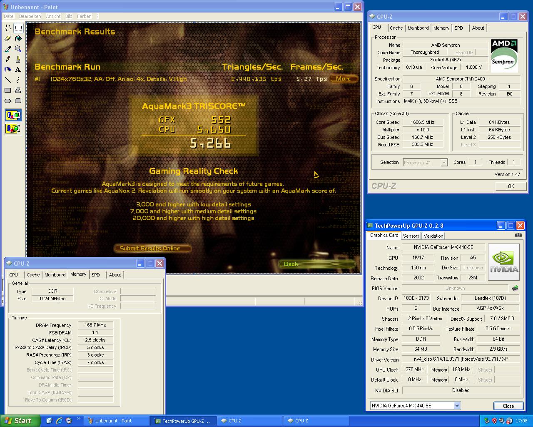Image resolution: width=533 pixels, height=427 pixels.
Task: Select the Pick Color eyedropper tool
Action: click(x=8, y=49)
